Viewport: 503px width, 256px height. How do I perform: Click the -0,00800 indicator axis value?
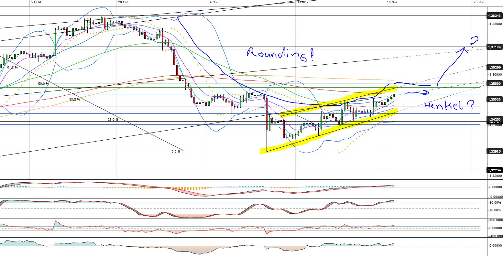click(495, 196)
